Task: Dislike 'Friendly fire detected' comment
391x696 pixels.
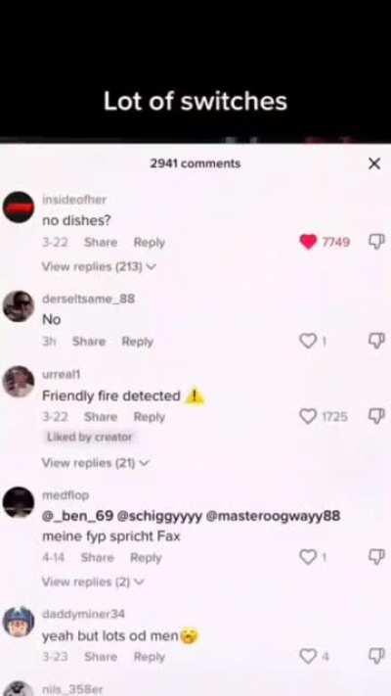Action: click(x=376, y=416)
